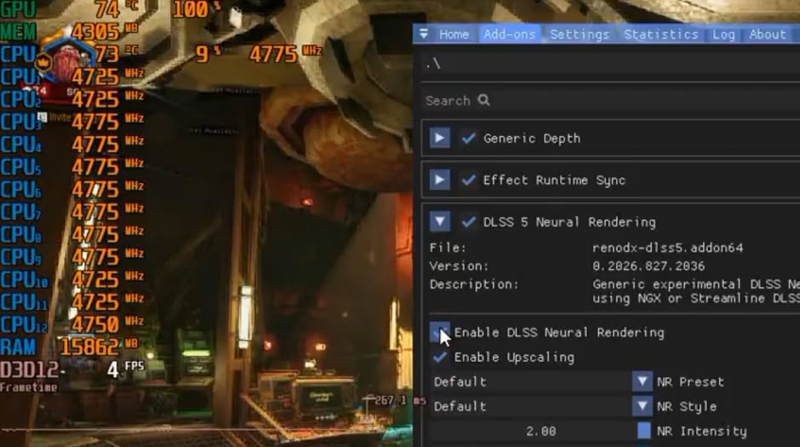
Task: Open the Settings tab
Action: tap(580, 34)
